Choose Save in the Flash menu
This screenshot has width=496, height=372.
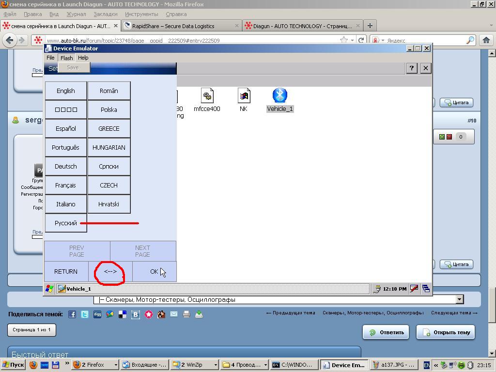tap(73, 67)
